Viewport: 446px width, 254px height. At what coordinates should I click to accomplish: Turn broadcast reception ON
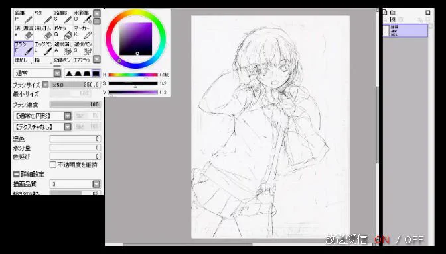[382, 240]
